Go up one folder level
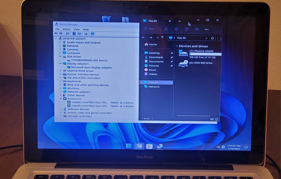This screenshot has height=179, width=281. pyautogui.click(x=162, y=37)
